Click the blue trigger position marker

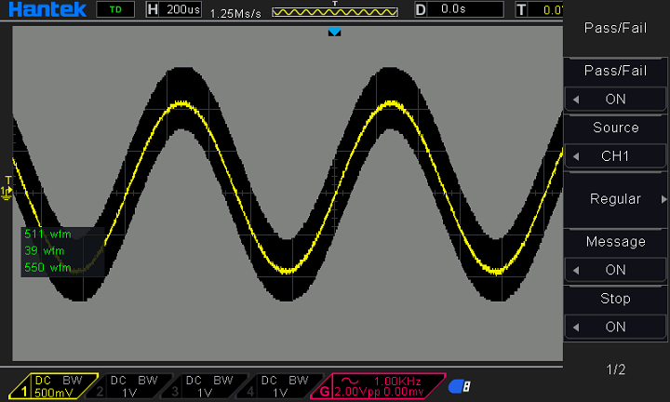click(335, 33)
